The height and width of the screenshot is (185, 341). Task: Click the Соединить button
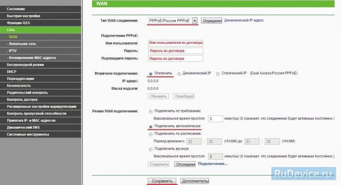(x=158, y=164)
